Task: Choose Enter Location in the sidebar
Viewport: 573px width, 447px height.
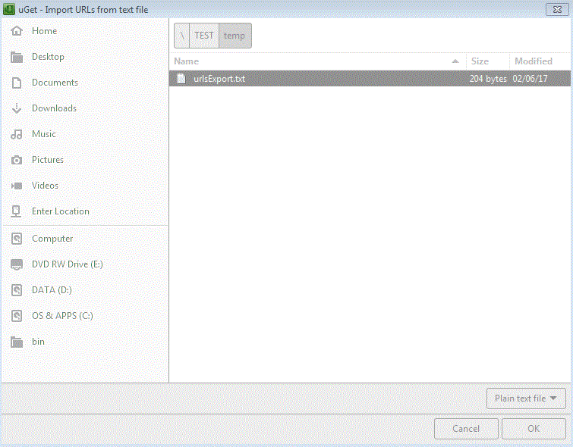Action: (60, 211)
